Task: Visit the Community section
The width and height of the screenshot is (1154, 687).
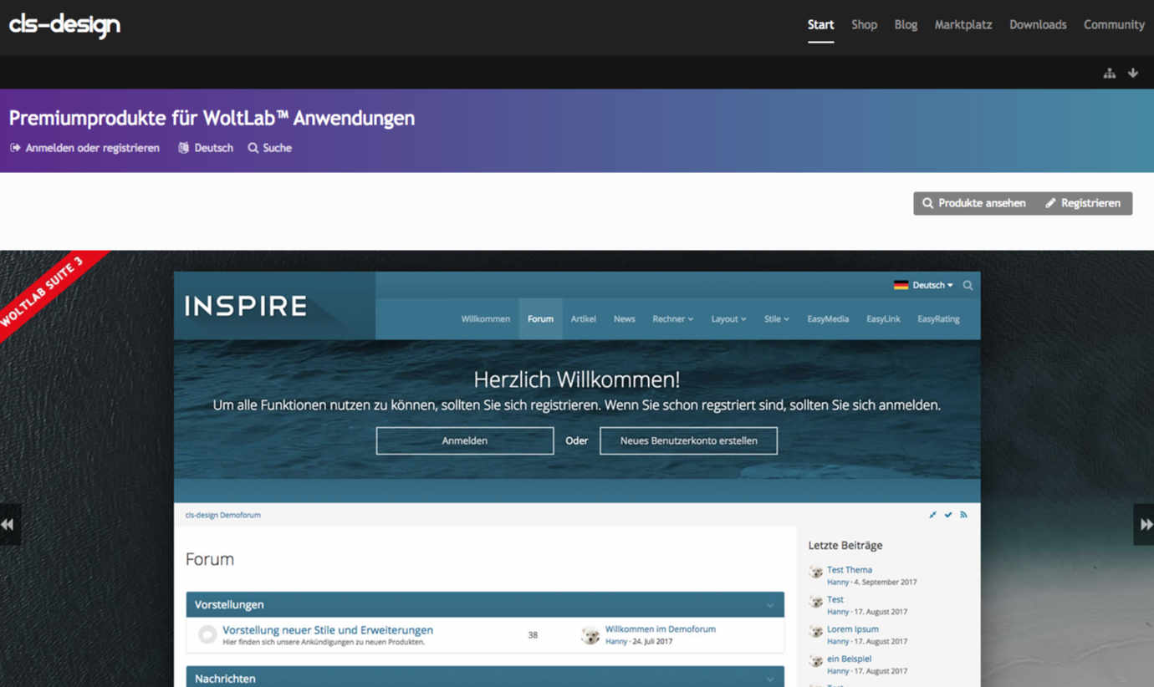Action: pos(1114,25)
